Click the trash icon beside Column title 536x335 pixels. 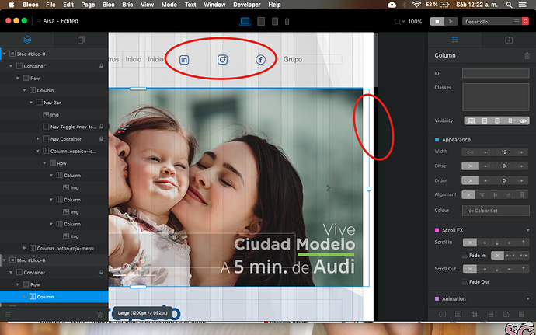pyautogui.click(x=528, y=56)
